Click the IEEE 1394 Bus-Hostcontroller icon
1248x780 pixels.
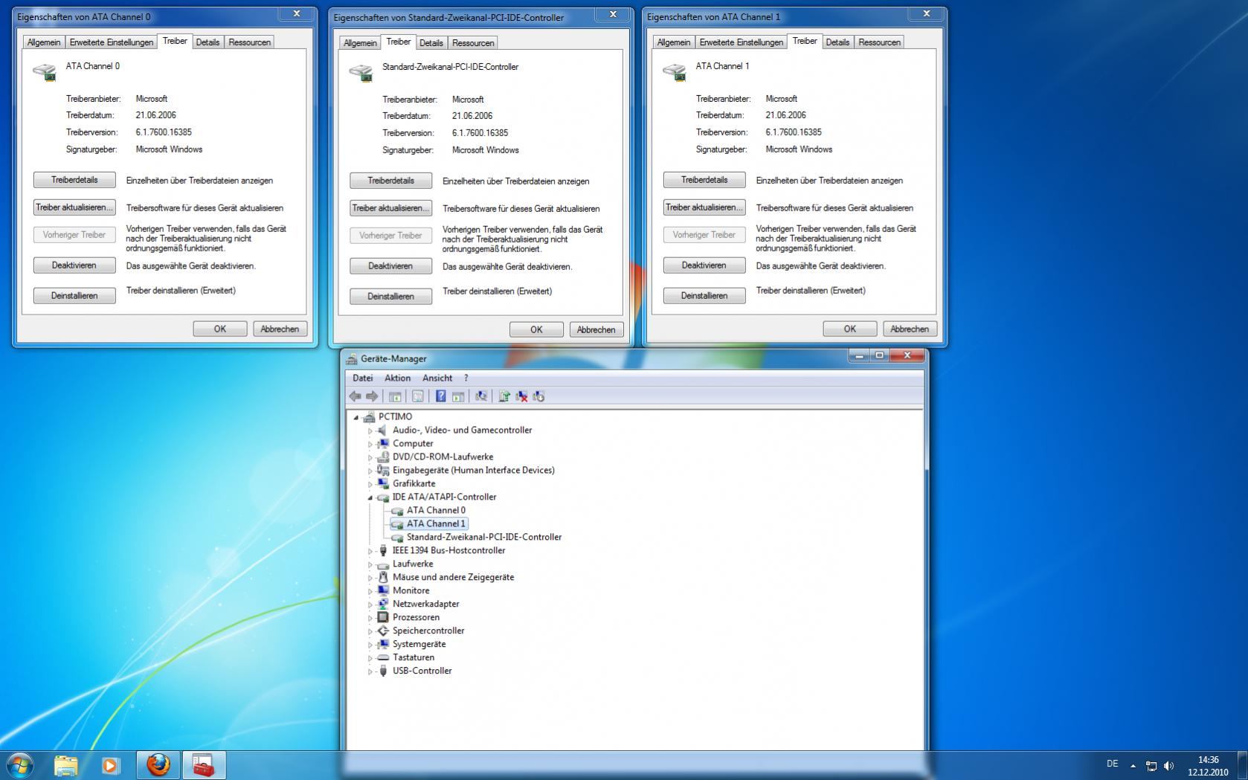(383, 550)
